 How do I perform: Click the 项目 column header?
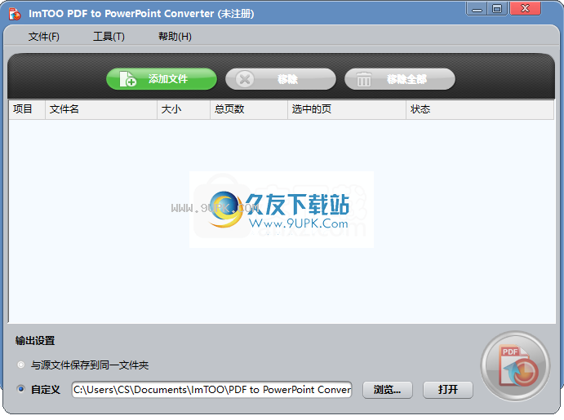(27, 109)
